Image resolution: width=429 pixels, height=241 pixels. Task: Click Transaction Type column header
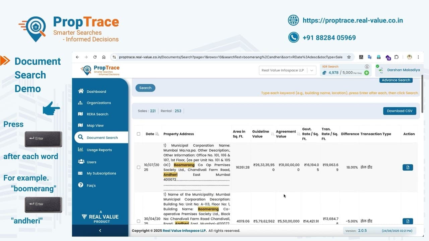(376, 134)
